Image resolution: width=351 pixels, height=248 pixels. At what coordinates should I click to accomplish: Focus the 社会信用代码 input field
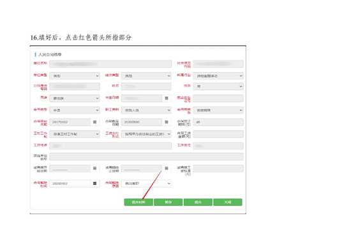tap(218, 64)
